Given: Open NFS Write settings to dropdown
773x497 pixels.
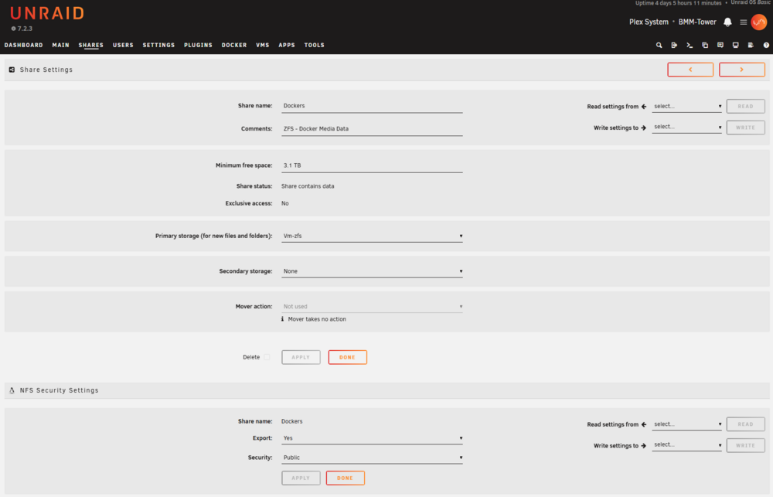Looking at the screenshot, I should [686, 444].
